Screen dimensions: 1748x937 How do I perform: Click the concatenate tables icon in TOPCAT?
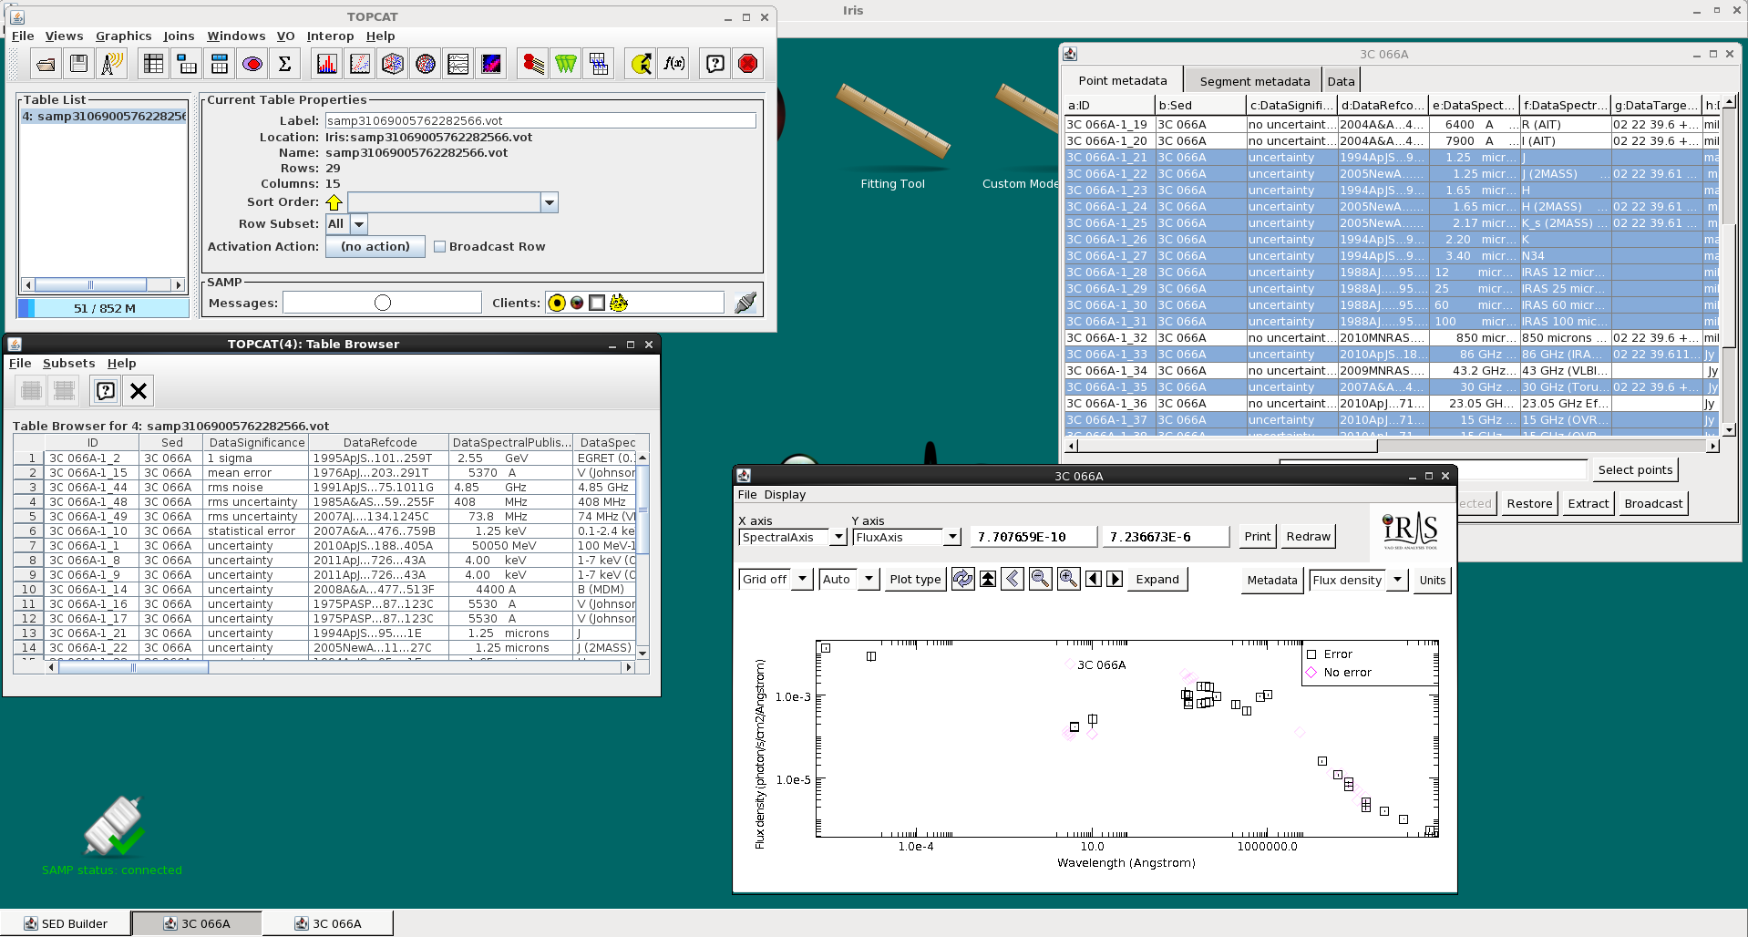599,64
